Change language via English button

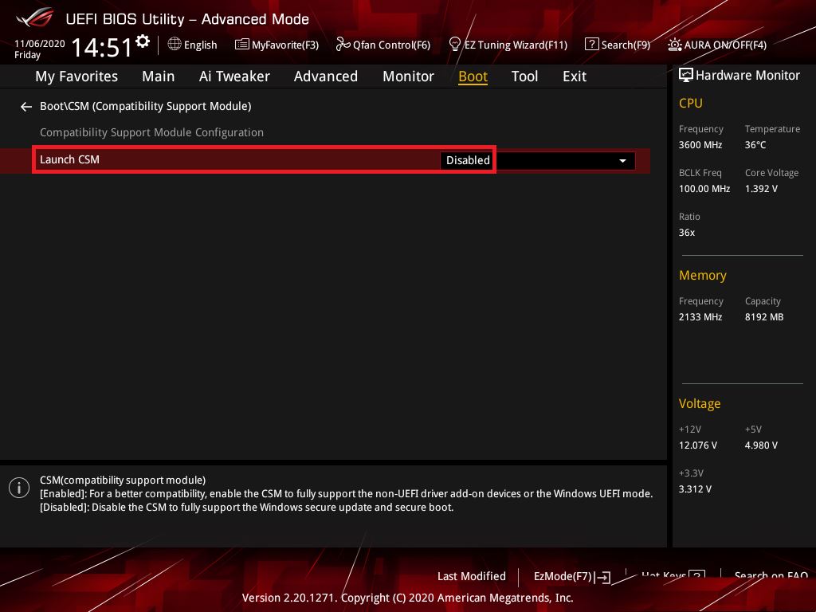200,45
